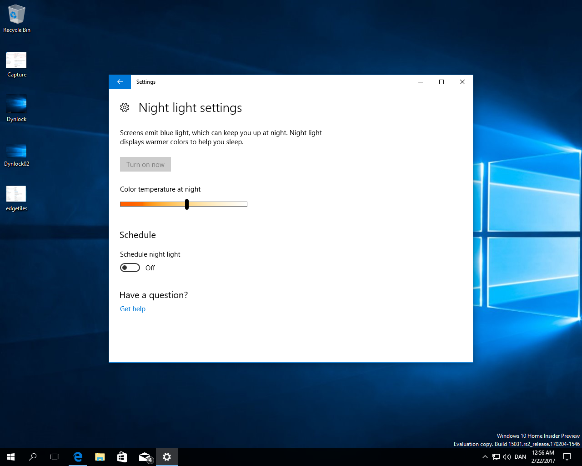Open the Start menu

(10, 457)
